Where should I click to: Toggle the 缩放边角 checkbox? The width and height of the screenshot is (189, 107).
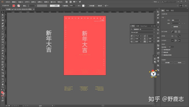point(162,52)
